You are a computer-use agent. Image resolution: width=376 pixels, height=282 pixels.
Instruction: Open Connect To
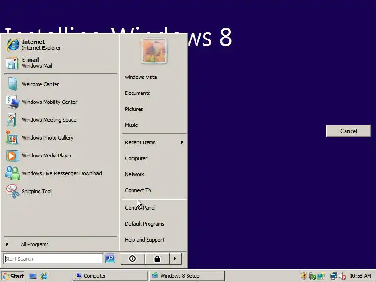point(154,190)
